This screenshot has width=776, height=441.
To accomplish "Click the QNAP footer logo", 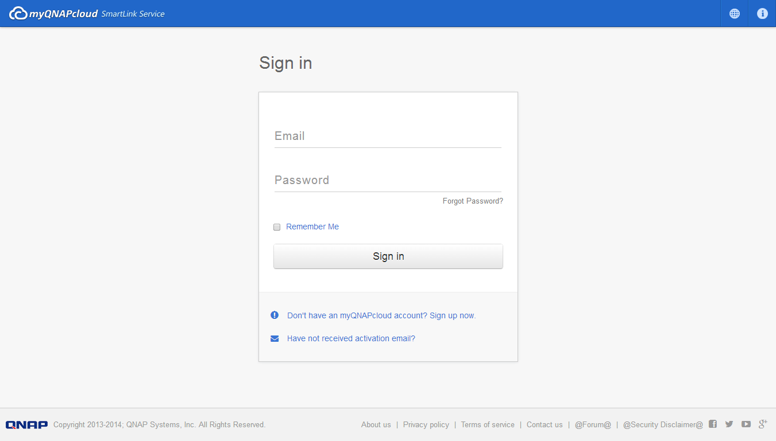I will 26,425.
